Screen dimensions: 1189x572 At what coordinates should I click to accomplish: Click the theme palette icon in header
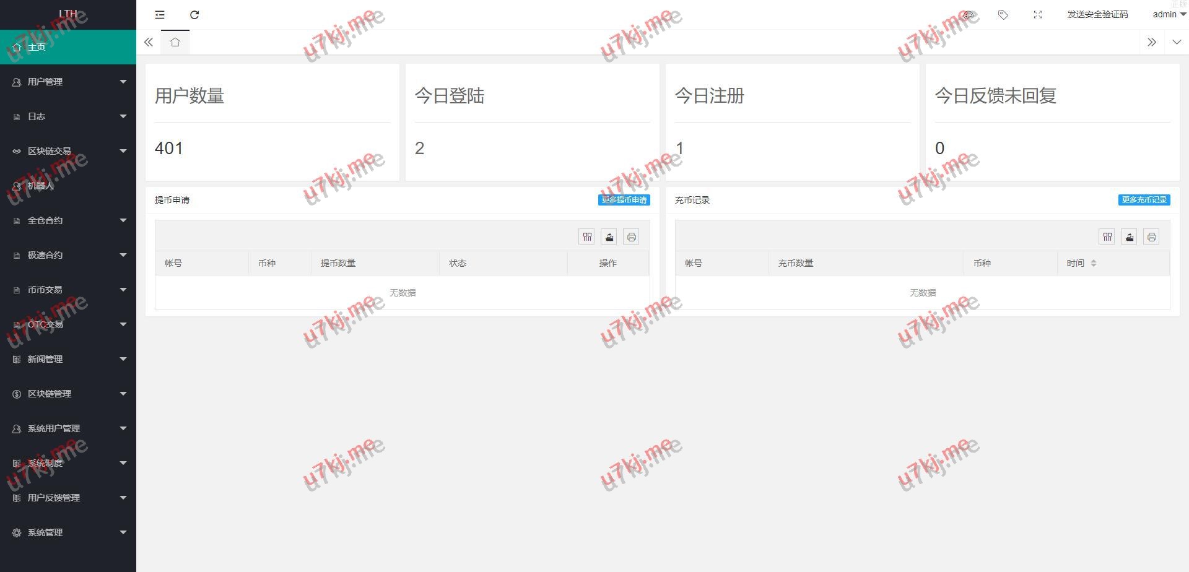point(969,15)
